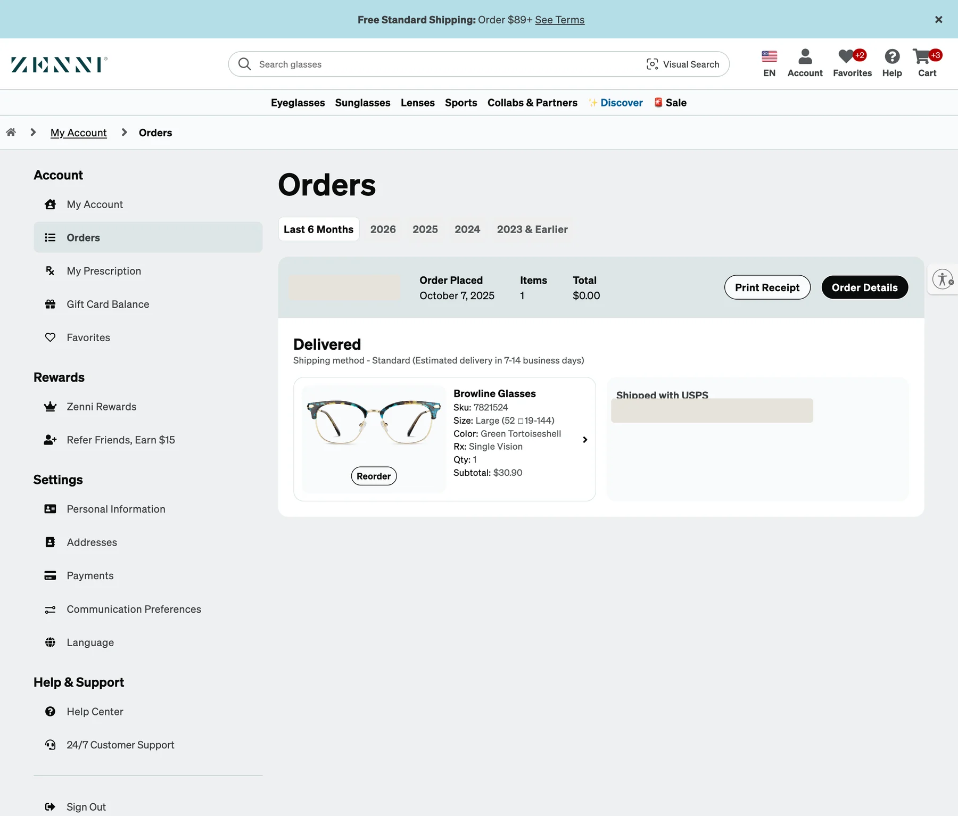Open the Account user icon
This screenshot has height=816, width=958.
(805, 56)
